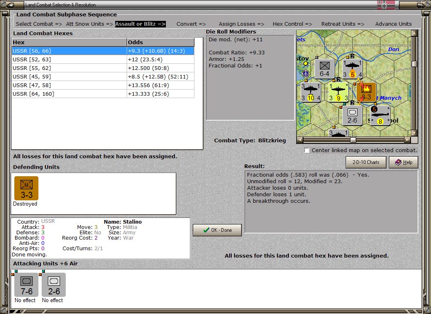Screen dimensions: 431x314
Task: Click the 6-4 infantry counter on the map
Action: pos(324,68)
